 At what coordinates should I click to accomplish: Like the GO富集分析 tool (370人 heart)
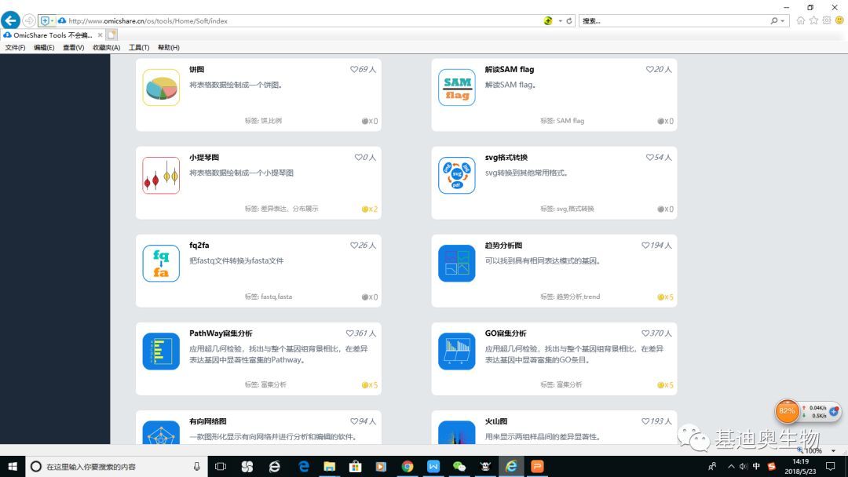[645, 333]
